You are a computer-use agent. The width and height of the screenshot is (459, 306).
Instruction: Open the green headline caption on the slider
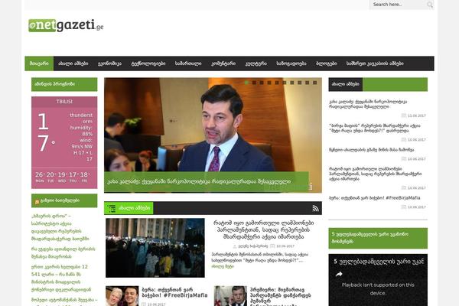pos(207,181)
